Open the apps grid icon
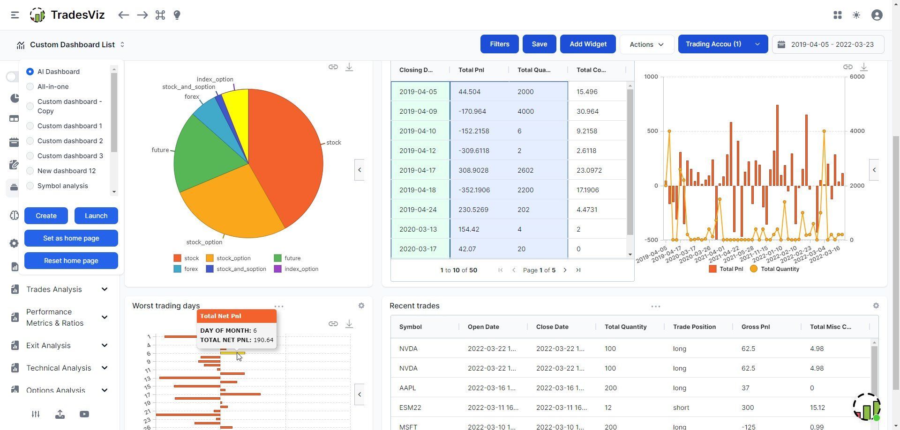 coord(838,15)
